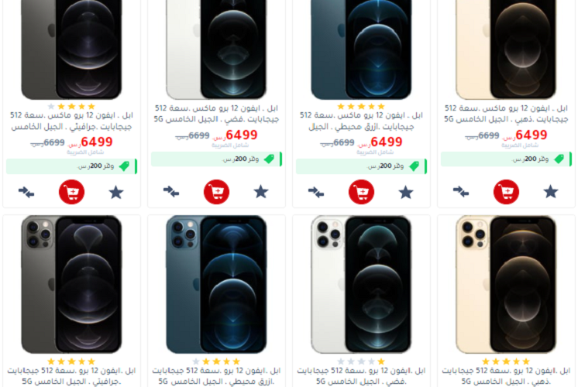Add silver iPhone 12 Pro Max to cart
The height and width of the screenshot is (387, 578).
[x=216, y=192]
